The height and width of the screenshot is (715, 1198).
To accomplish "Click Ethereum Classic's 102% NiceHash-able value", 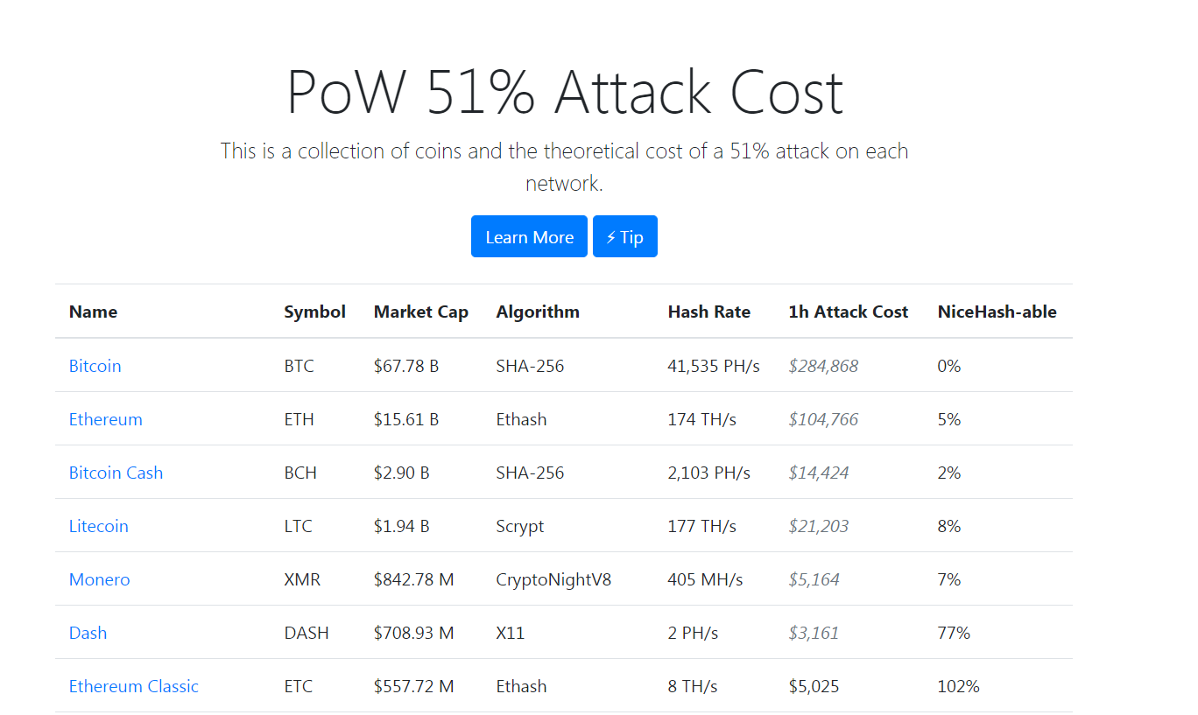I will click(958, 686).
